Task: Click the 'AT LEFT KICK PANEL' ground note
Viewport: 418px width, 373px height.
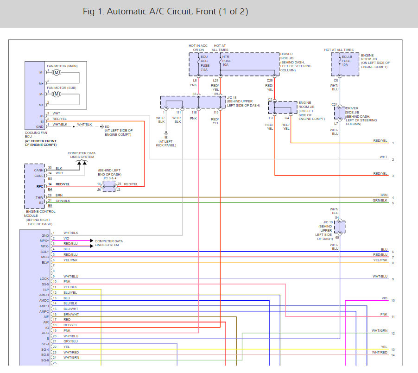Action: [x=166, y=144]
